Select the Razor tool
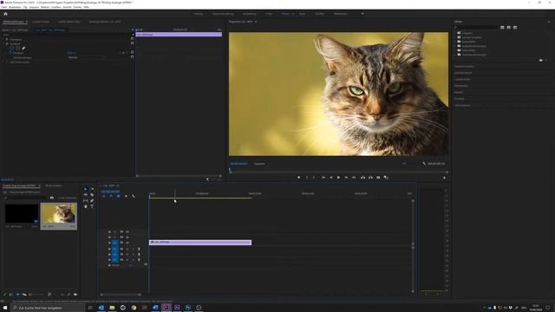This screenshot has width=555, height=312. click(x=92, y=195)
